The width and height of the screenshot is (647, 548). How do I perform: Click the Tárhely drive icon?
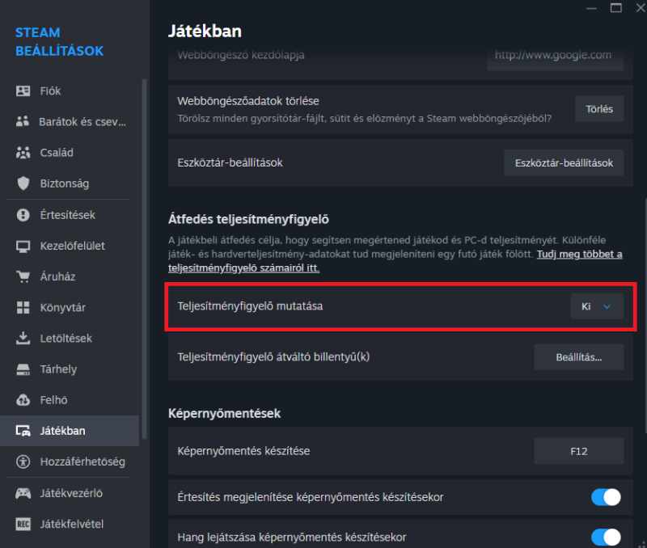click(23, 369)
